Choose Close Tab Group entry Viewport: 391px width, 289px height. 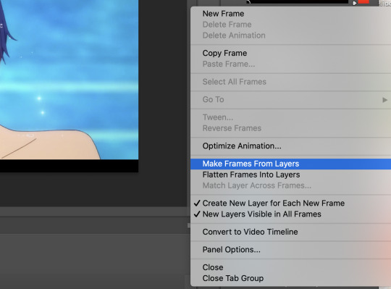click(x=291, y=278)
